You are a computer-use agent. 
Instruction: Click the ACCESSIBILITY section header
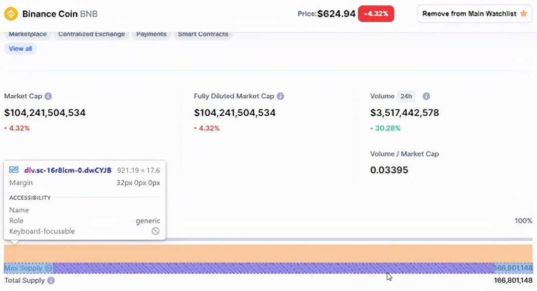tap(30, 198)
